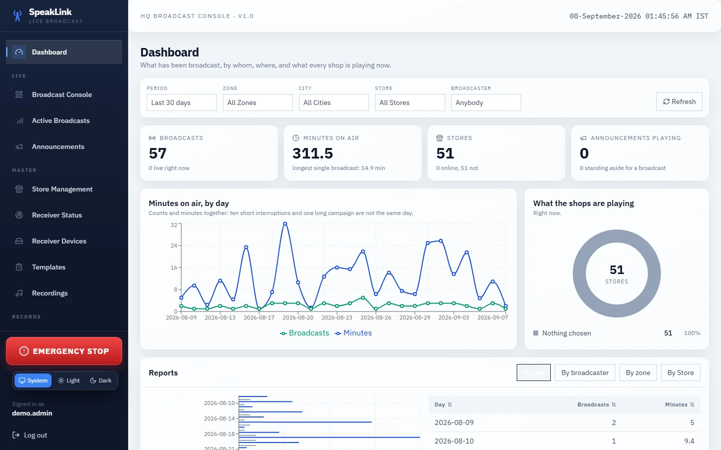Open Store Management page
The height and width of the screenshot is (450, 721).
point(64,189)
